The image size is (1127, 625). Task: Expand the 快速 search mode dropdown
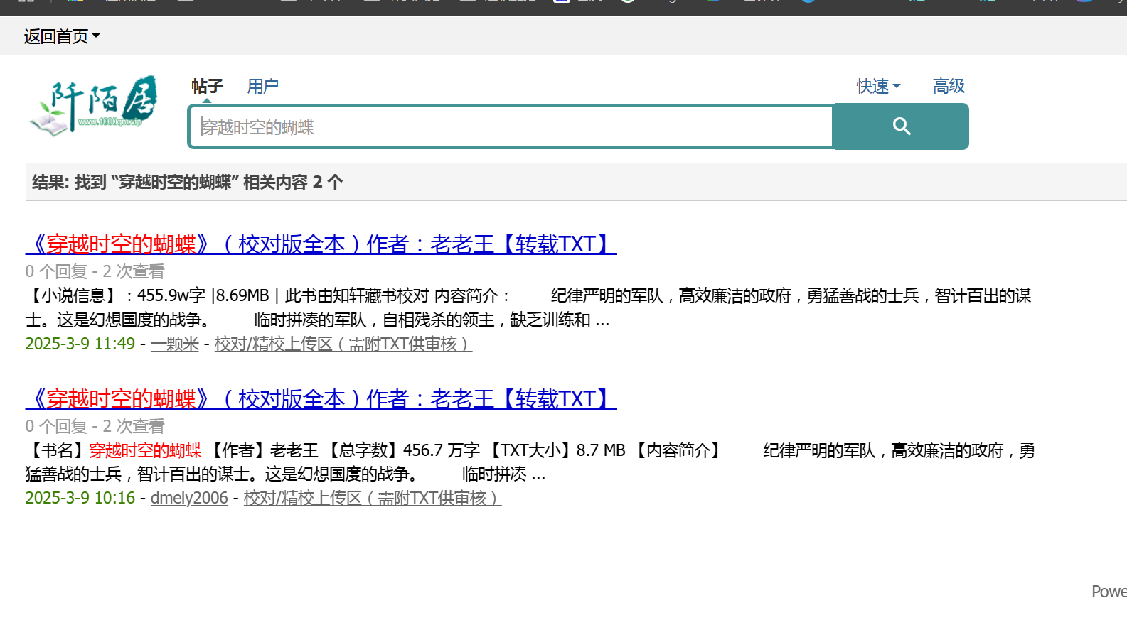pos(878,87)
